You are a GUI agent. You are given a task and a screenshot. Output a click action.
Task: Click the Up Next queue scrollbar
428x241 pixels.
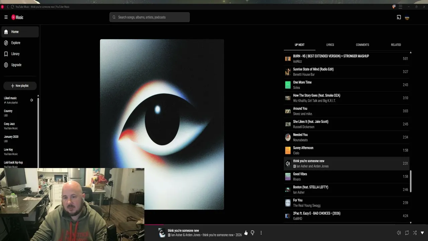point(411,181)
